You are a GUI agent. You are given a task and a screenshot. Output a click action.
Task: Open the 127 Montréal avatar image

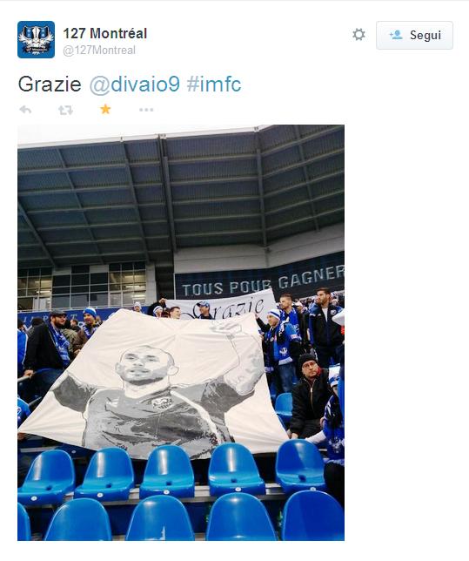[36, 40]
